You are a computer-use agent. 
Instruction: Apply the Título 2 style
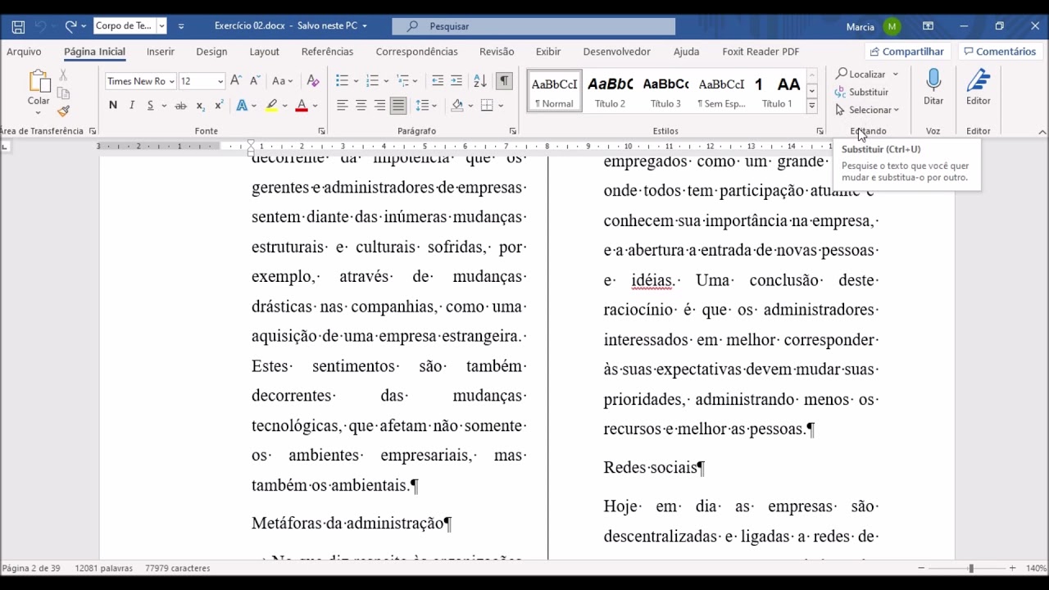pos(611,90)
